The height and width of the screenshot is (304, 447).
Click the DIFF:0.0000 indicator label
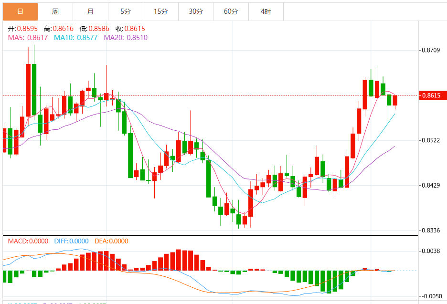pyautogui.click(x=72, y=241)
